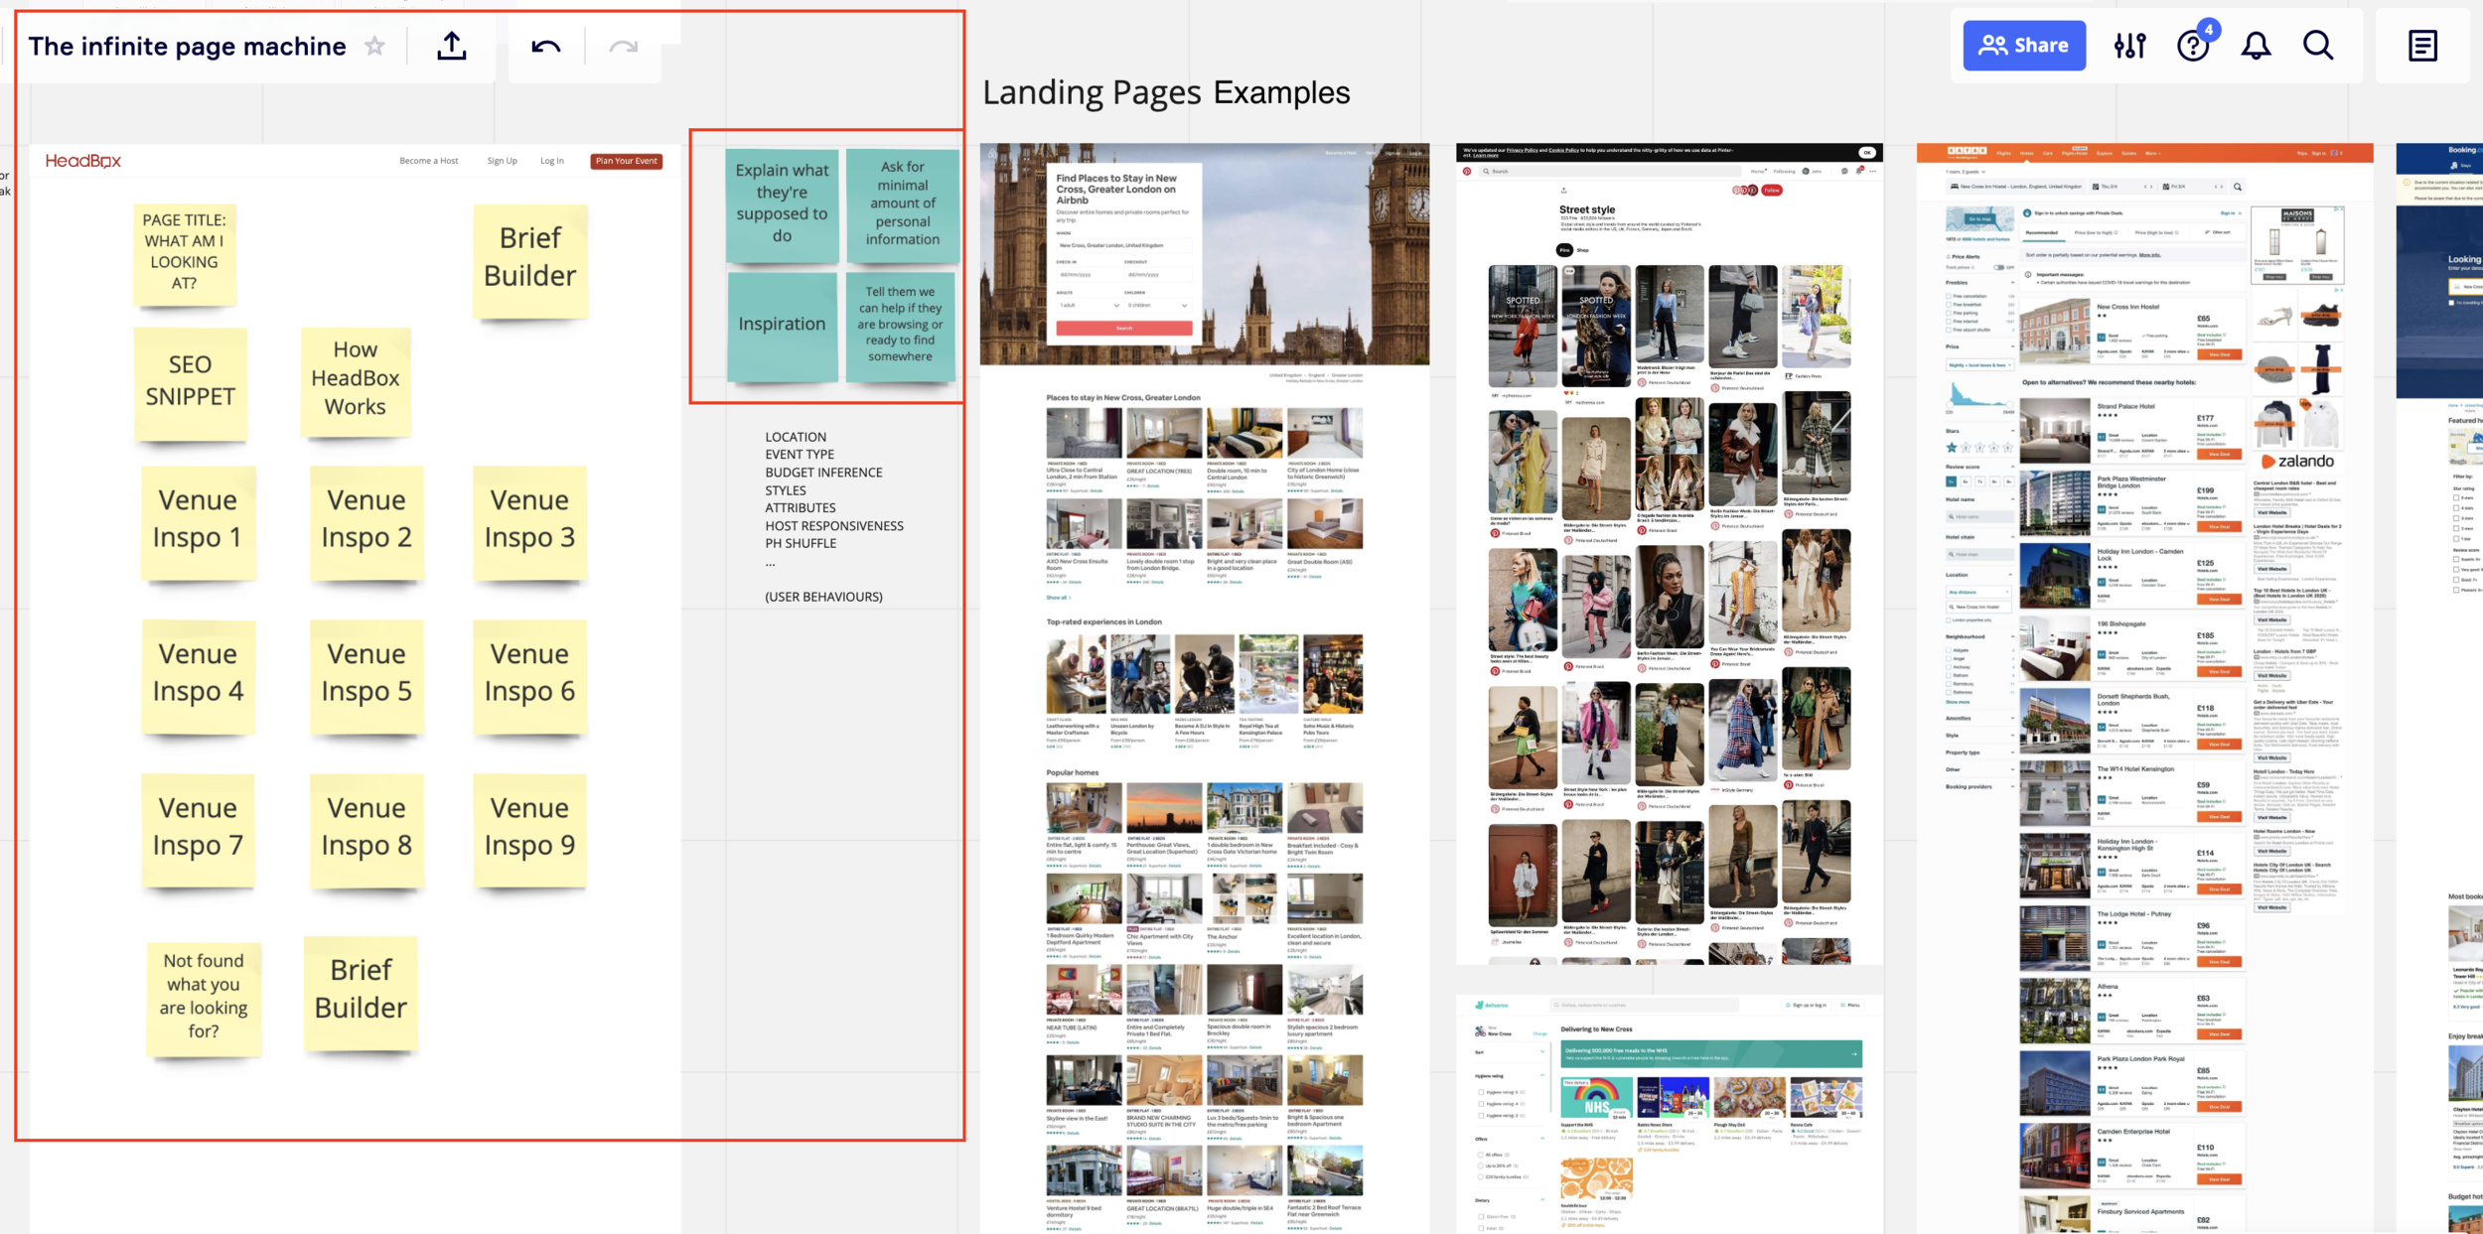Click the blue Share button
Image resolution: width=2483 pixels, height=1234 pixels.
pos(2023,46)
